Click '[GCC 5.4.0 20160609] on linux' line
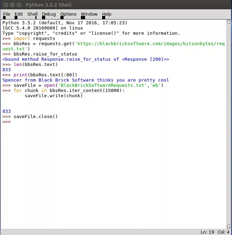The image size is (232, 235). (x=43, y=28)
